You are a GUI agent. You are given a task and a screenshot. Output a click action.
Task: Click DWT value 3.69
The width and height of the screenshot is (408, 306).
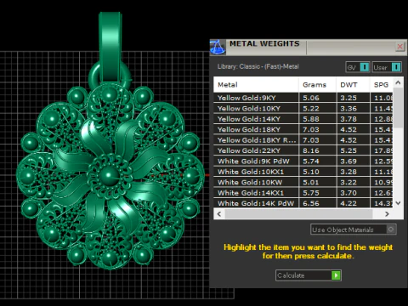(x=348, y=161)
